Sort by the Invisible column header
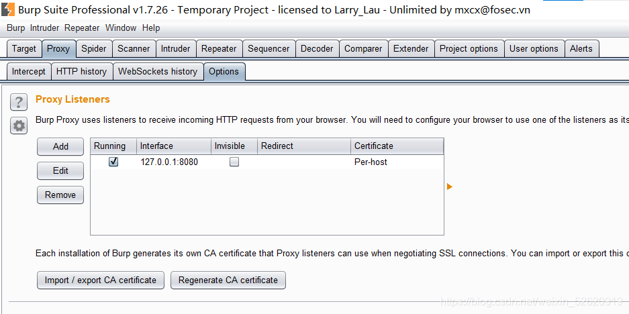The image size is (629, 314). pyautogui.click(x=234, y=146)
